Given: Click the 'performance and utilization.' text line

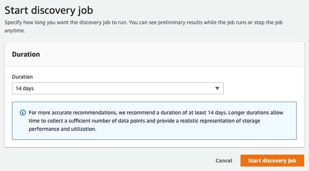Looking at the screenshot, I should click(63, 129).
